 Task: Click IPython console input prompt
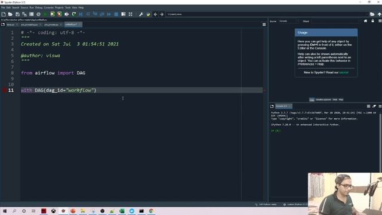276,131
